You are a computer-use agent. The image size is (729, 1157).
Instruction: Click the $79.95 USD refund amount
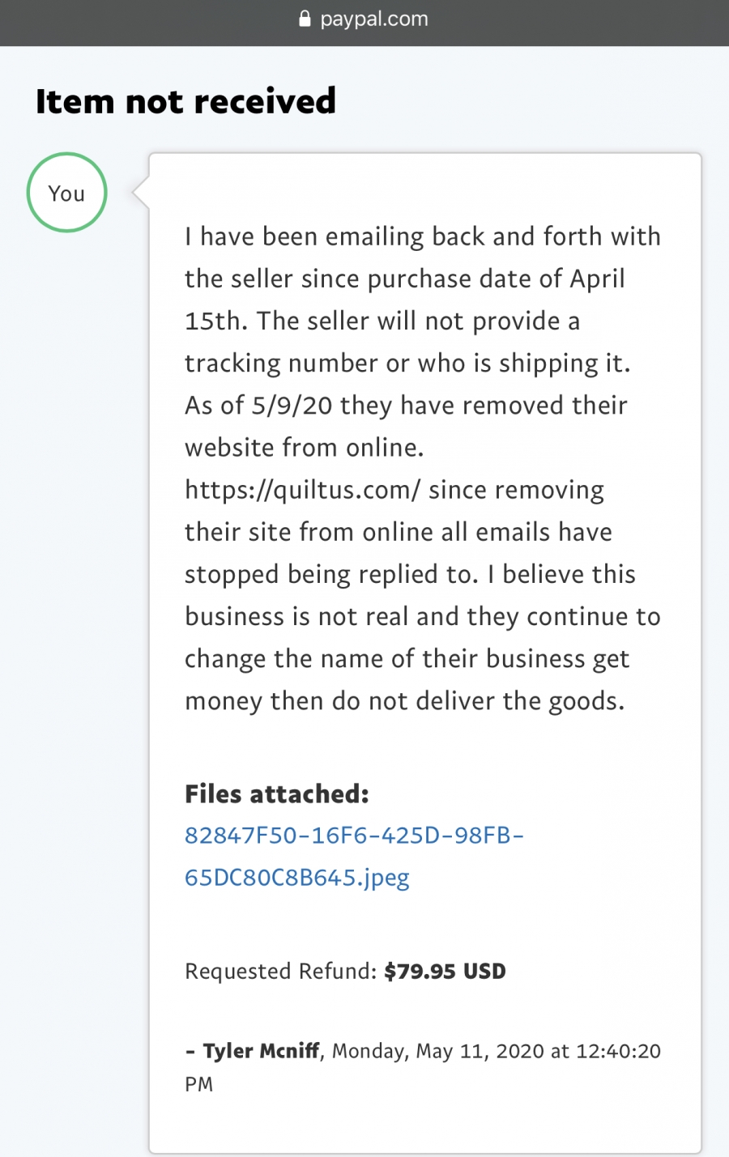click(445, 971)
